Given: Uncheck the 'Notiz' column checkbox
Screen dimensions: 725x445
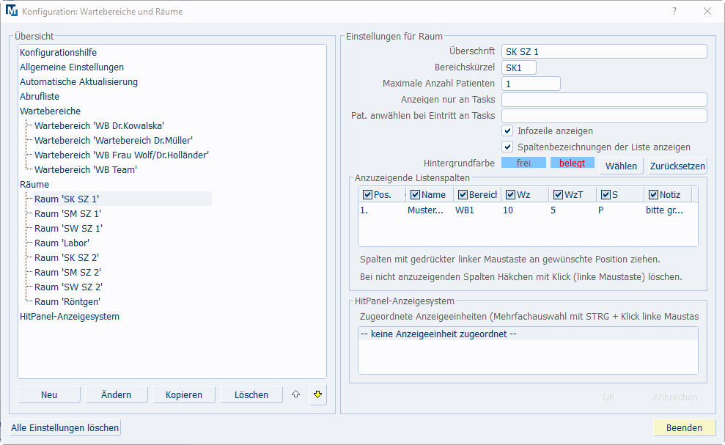Looking at the screenshot, I should 653,195.
